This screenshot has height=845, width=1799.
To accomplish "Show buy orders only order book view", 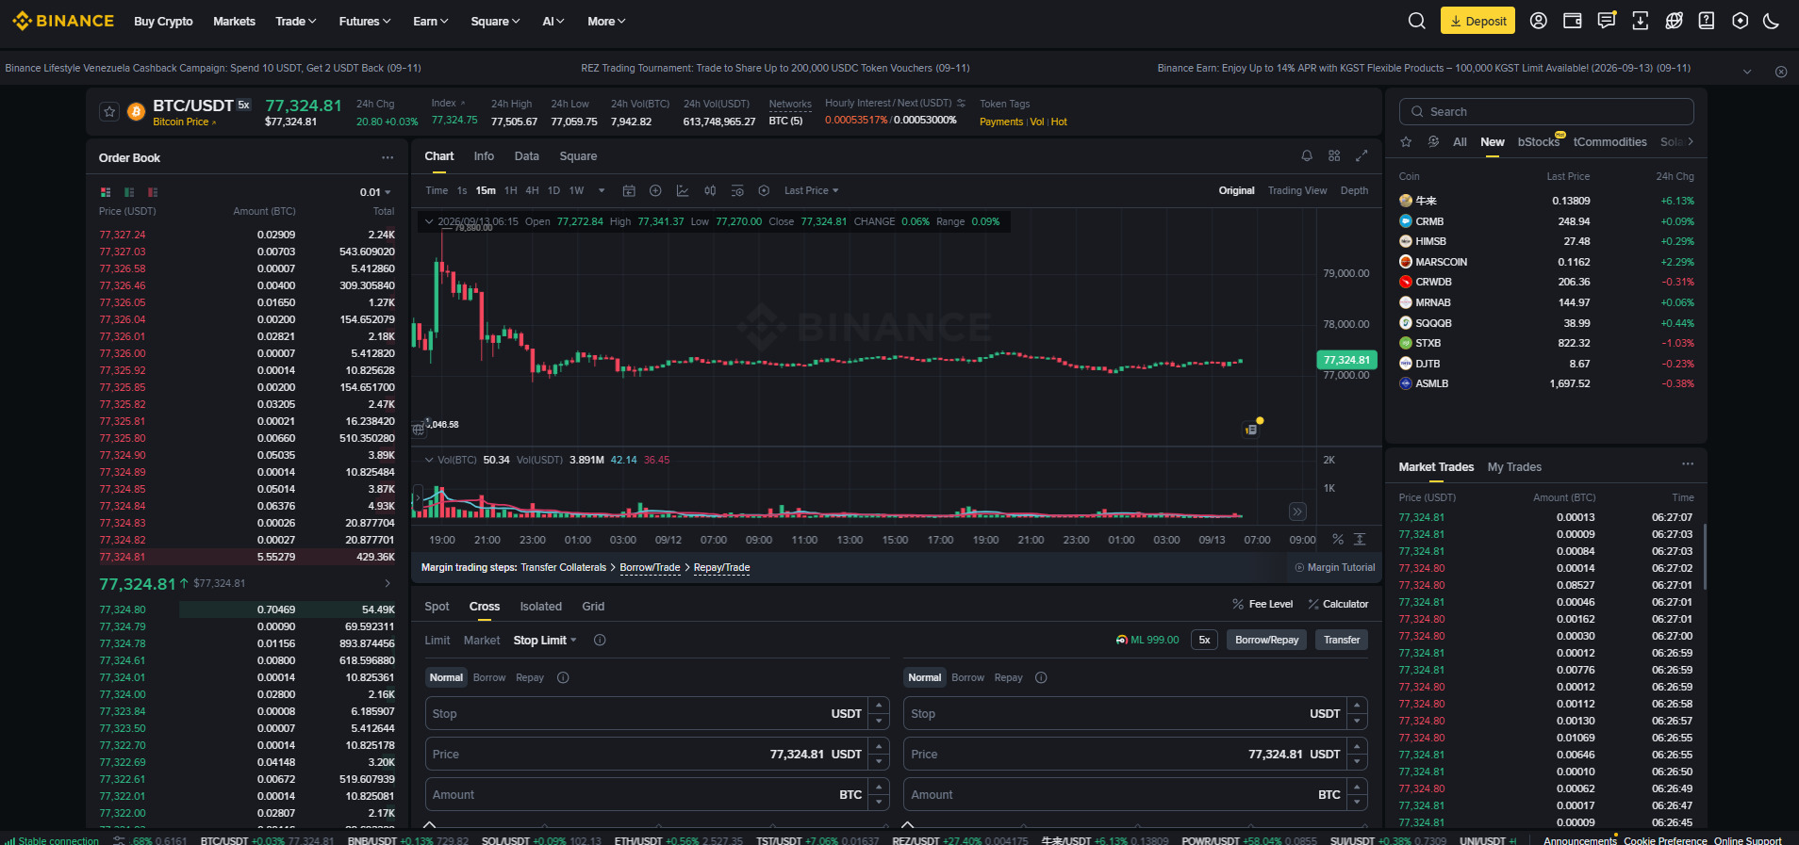I will pyautogui.click(x=129, y=192).
